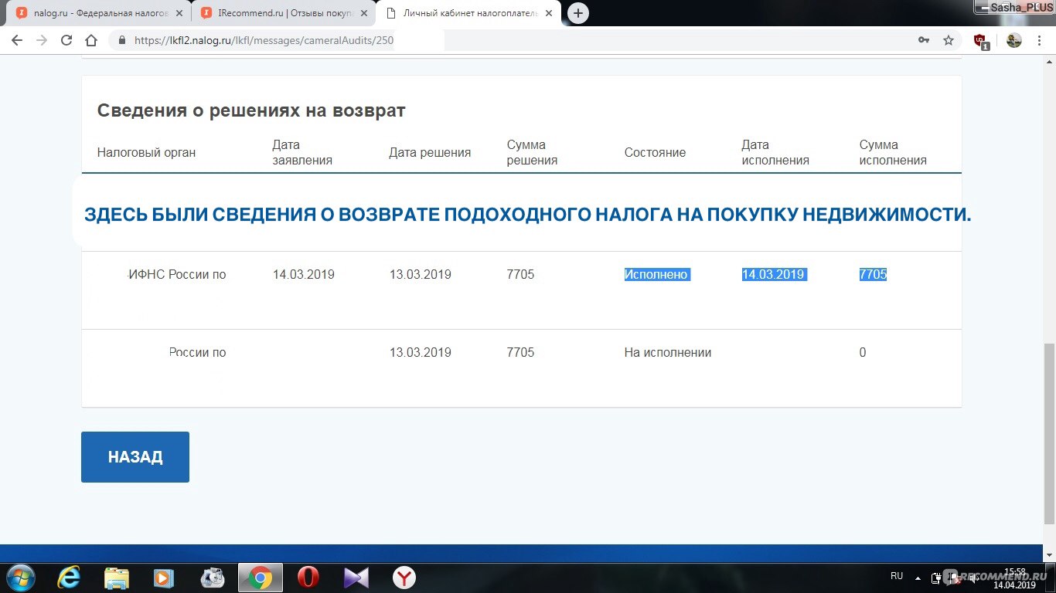
Task: Click decision date in Исполнено row
Action: coord(421,275)
